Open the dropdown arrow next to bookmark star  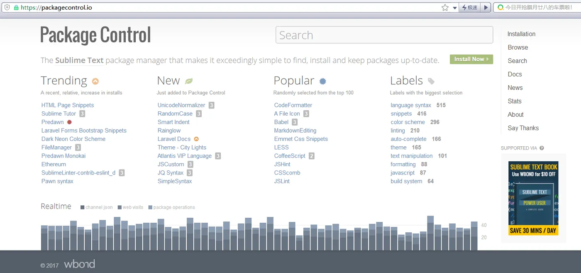pos(455,7)
